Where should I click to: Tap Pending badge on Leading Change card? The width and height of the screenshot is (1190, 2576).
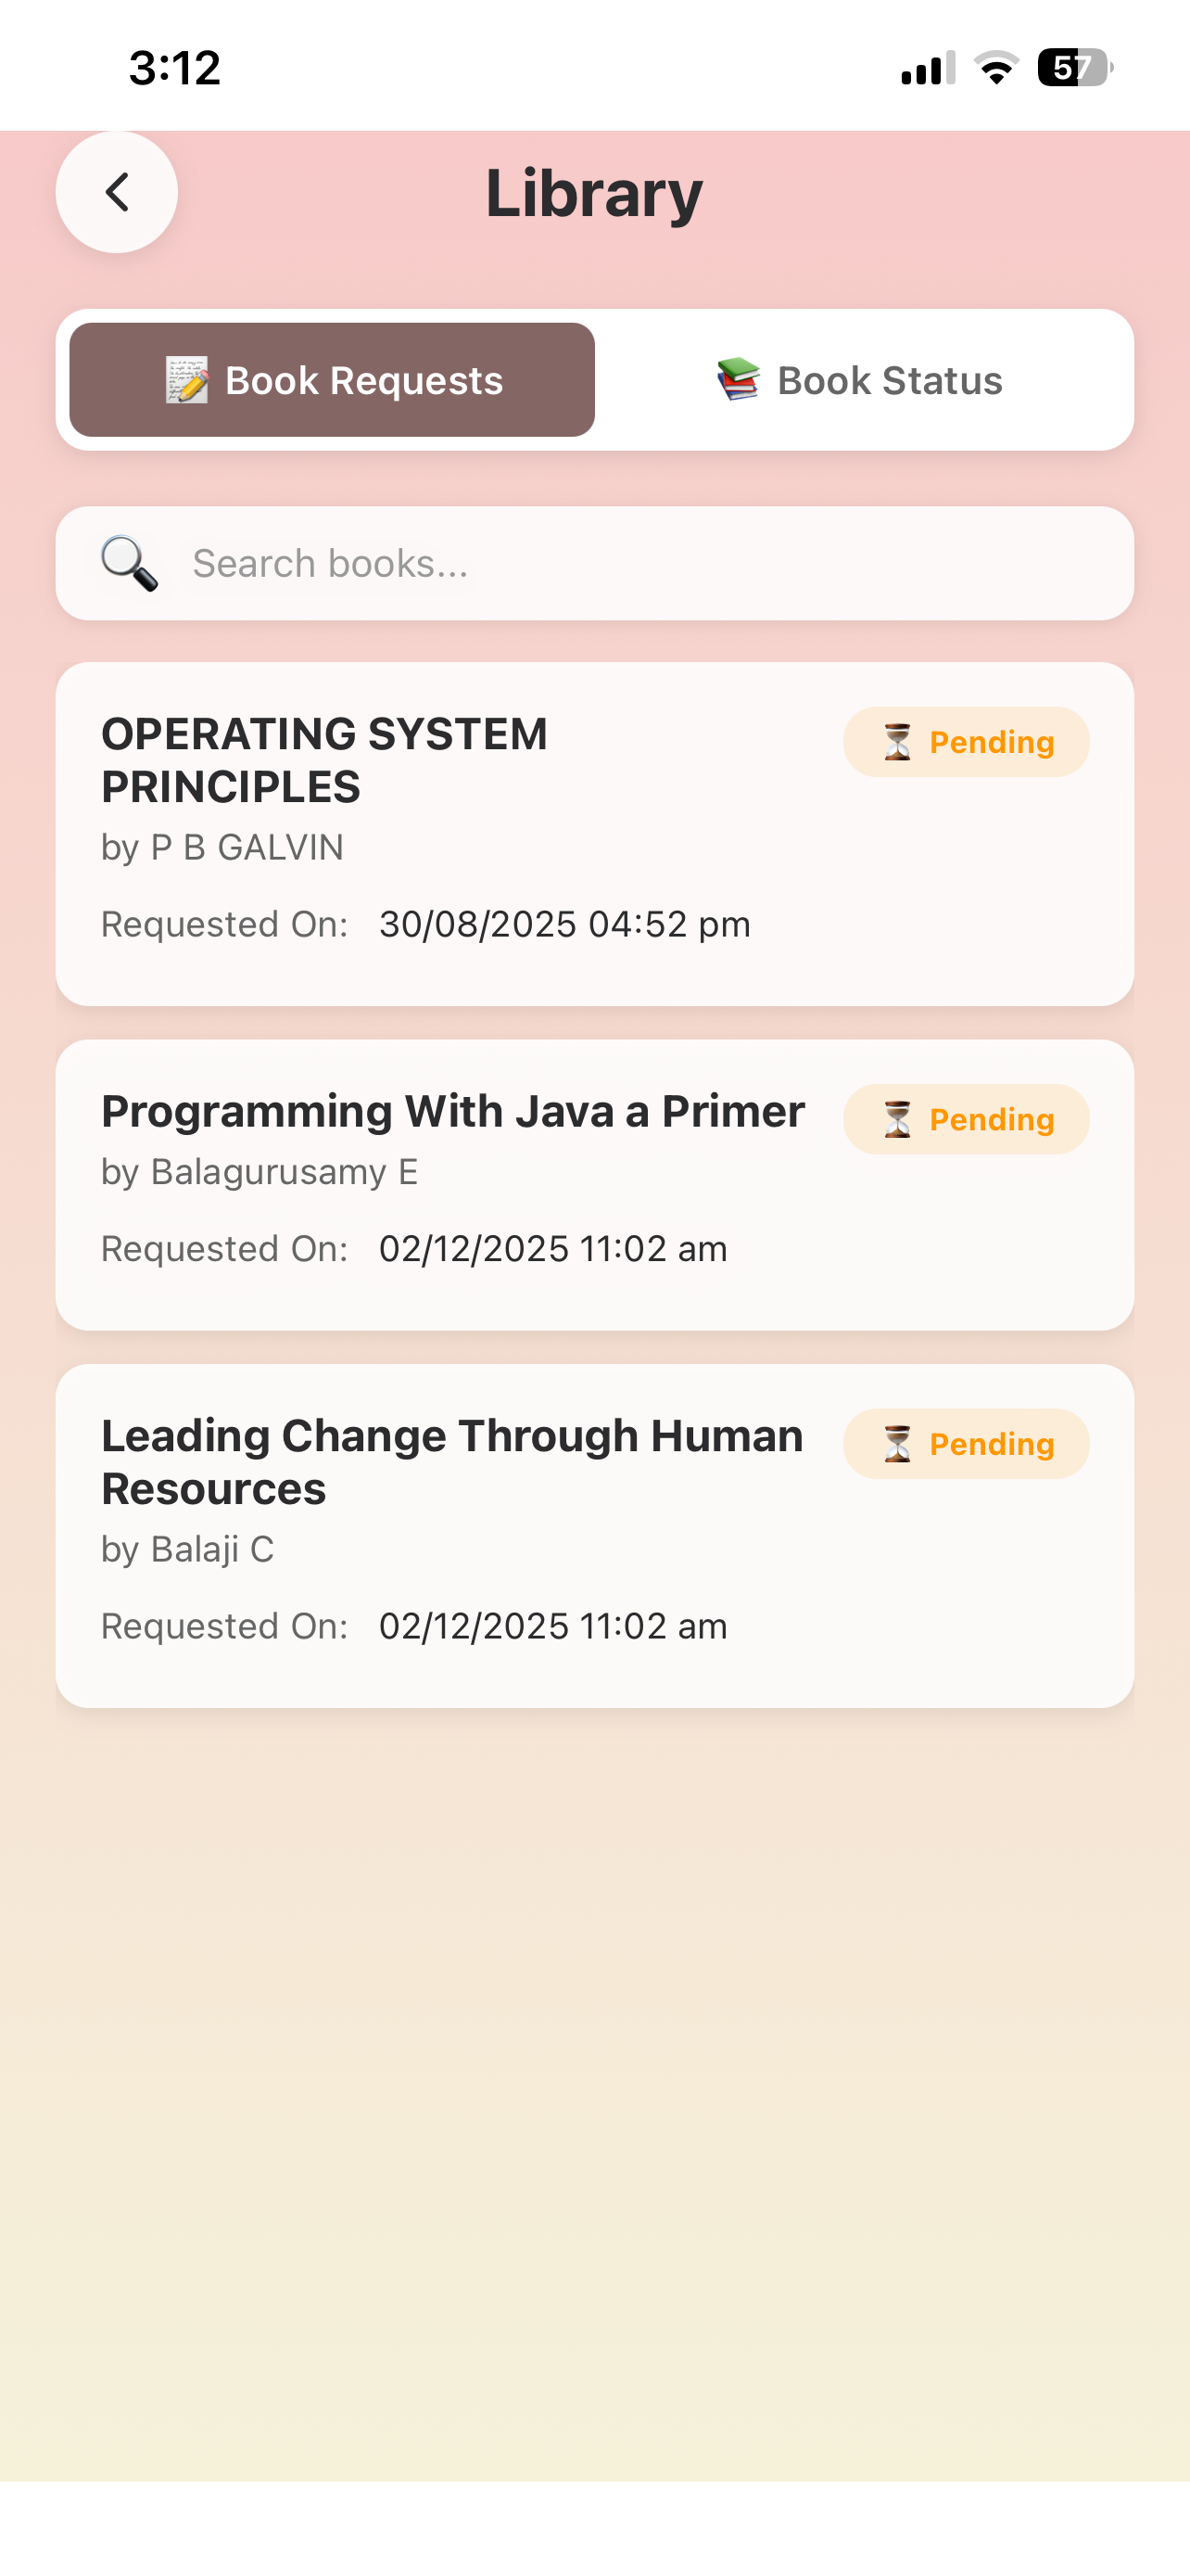967,1444
